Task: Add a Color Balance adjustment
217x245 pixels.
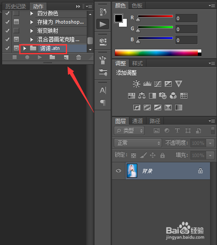Action: point(142,95)
